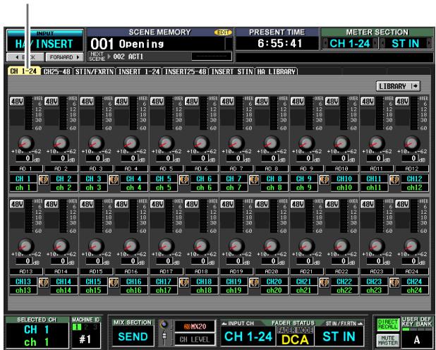This screenshot has width=436, height=350.
Task: Switch to the HA LIBRARY tab
Action: coord(276,71)
